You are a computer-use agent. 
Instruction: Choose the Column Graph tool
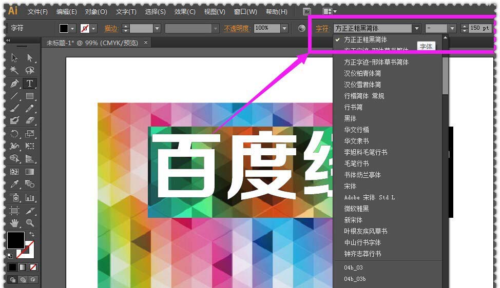click(30, 198)
